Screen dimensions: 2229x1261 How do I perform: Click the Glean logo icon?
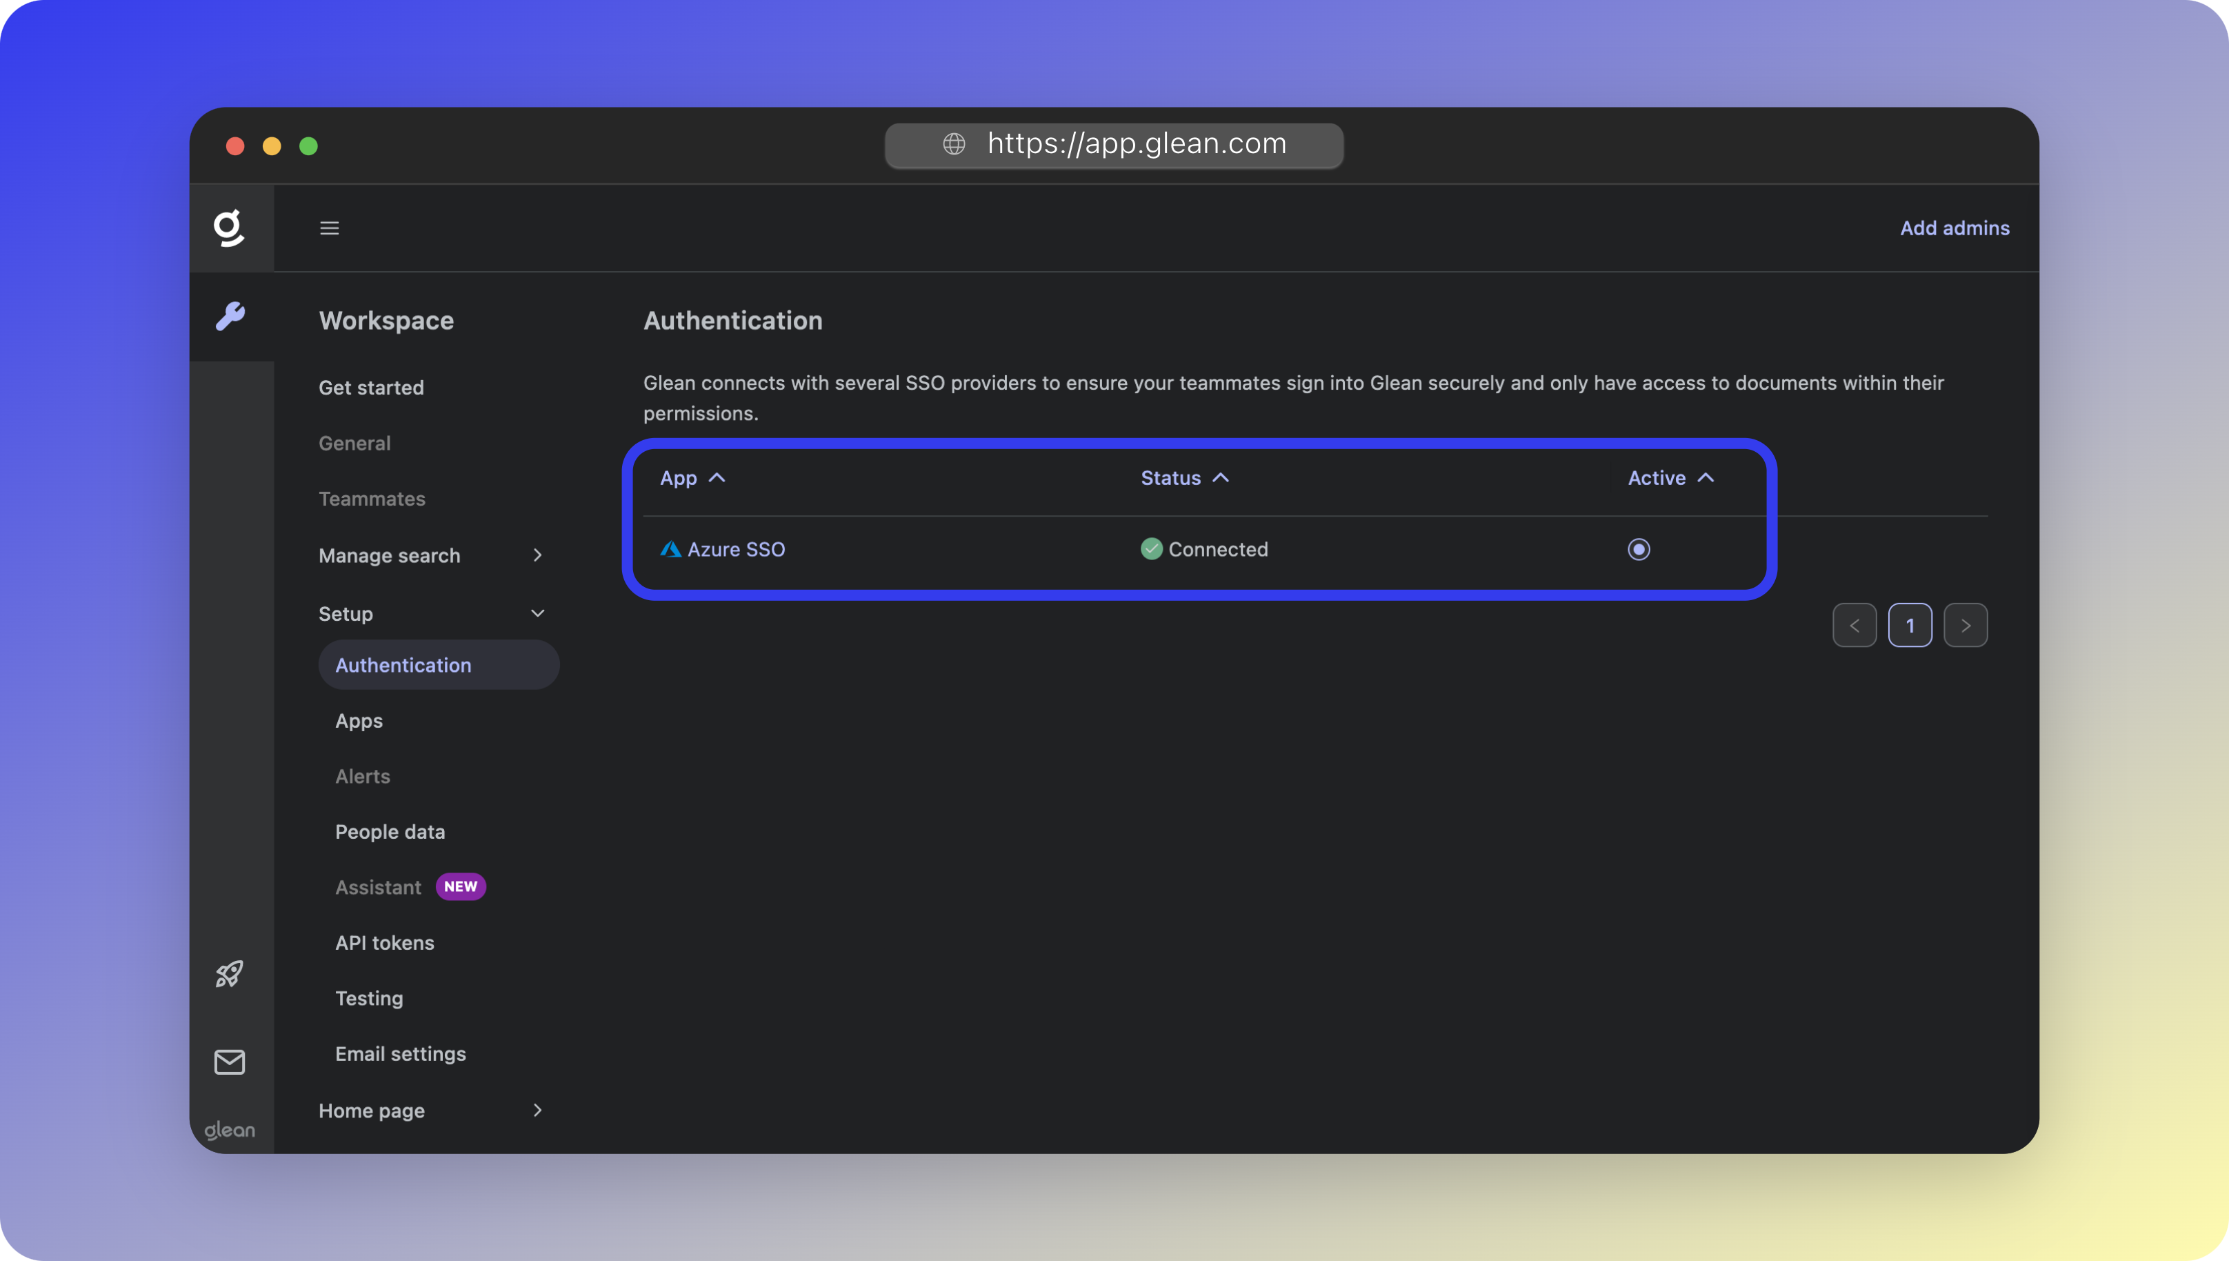tap(230, 228)
